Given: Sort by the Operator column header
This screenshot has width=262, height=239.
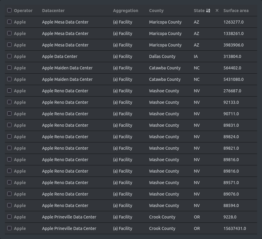Looking at the screenshot, I should pos(23,11).
